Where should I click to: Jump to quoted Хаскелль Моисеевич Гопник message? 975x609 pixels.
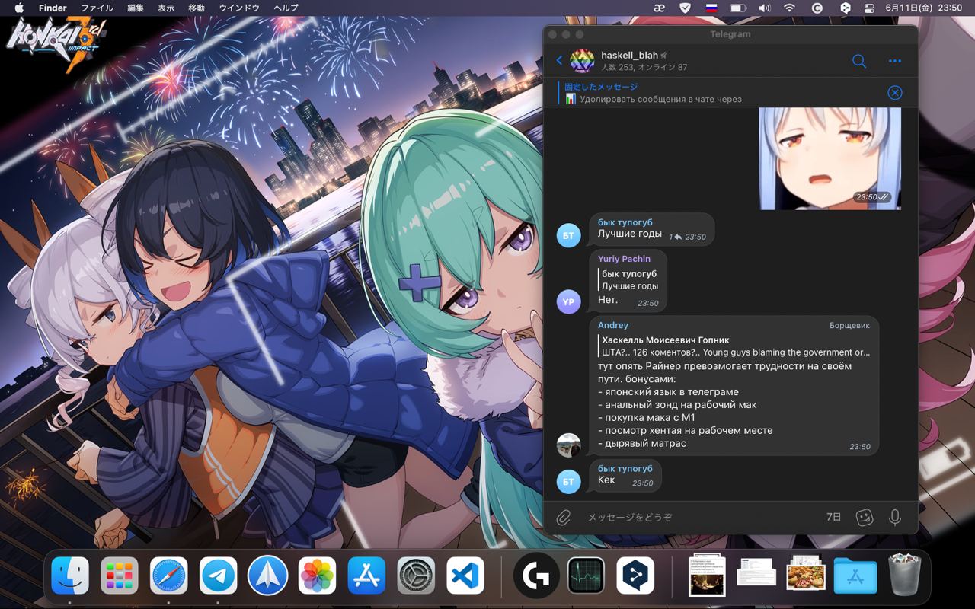point(734,346)
